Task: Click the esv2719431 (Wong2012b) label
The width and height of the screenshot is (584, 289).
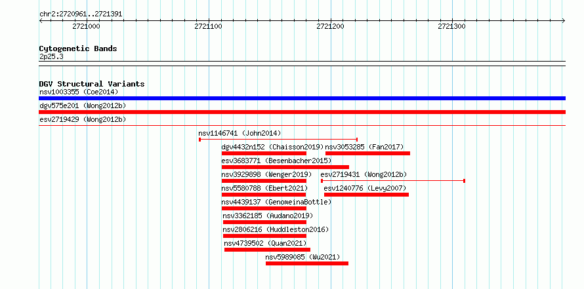Action: point(364,174)
